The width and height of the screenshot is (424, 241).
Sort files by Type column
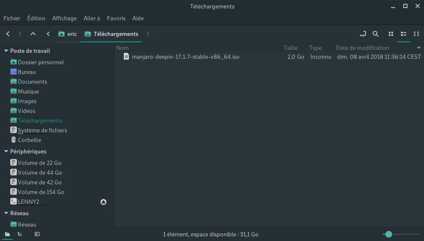tap(315, 48)
